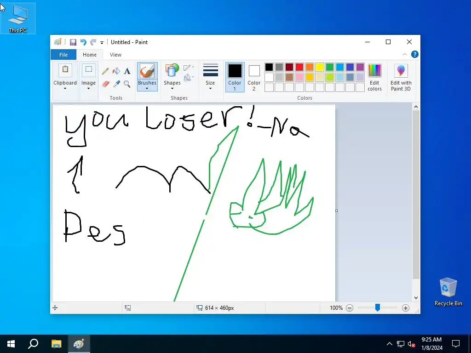
Task: Open the Shapes gallery icon
Action: click(x=172, y=71)
